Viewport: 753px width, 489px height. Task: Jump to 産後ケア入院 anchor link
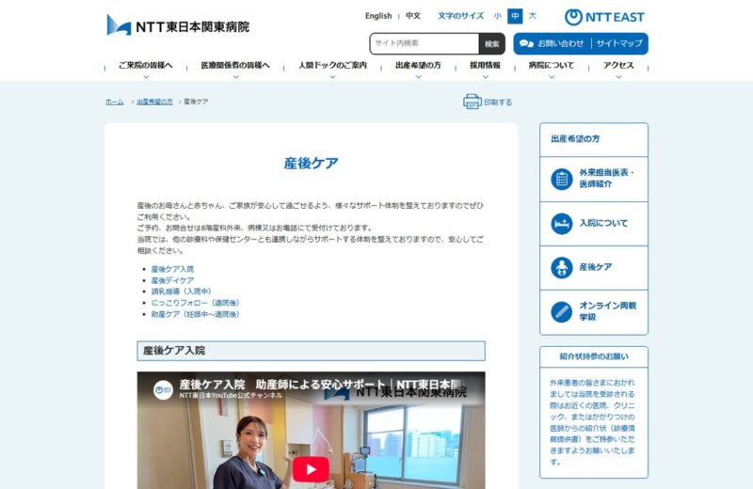tap(172, 269)
